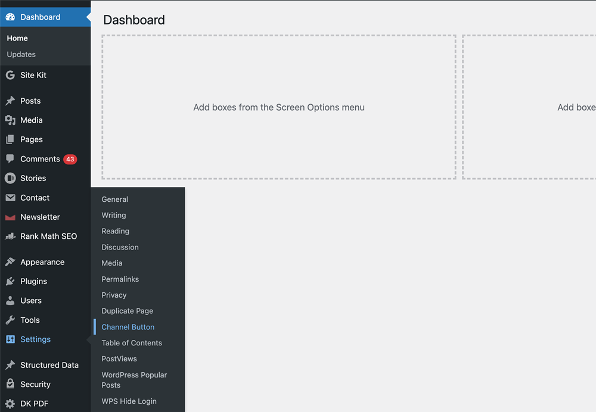Screen dimensions: 596x412
Task: Choose Permalinks in Settings flyout
Action: (x=120, y=279)
